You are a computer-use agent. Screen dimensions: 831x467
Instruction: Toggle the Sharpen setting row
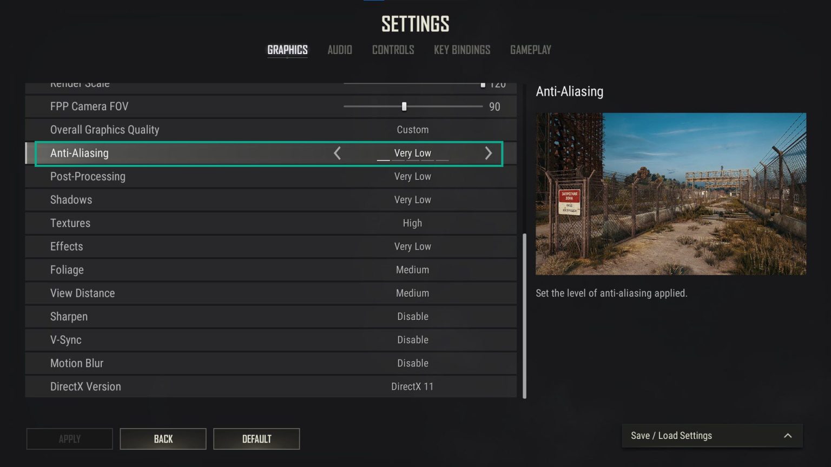[x=271, y=317]
